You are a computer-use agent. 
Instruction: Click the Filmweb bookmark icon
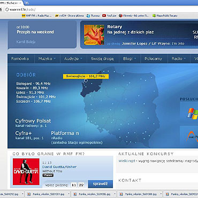(x=121, y=16)
